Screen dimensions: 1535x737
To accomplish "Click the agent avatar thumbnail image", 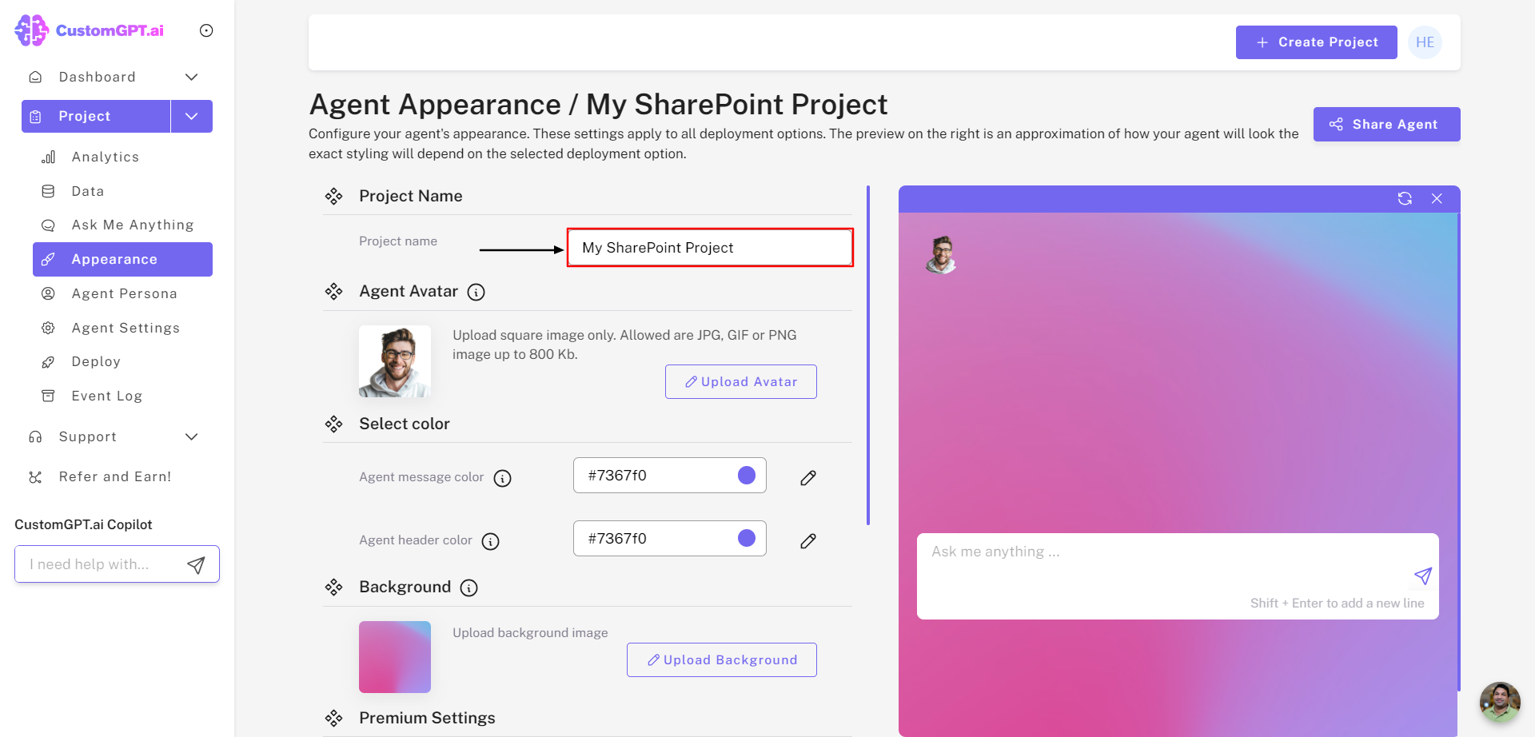I will pos(395,361).
